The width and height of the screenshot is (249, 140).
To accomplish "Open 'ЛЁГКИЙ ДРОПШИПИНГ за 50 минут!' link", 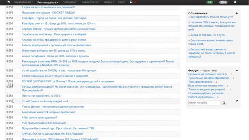I will click(x=68, y=81).
